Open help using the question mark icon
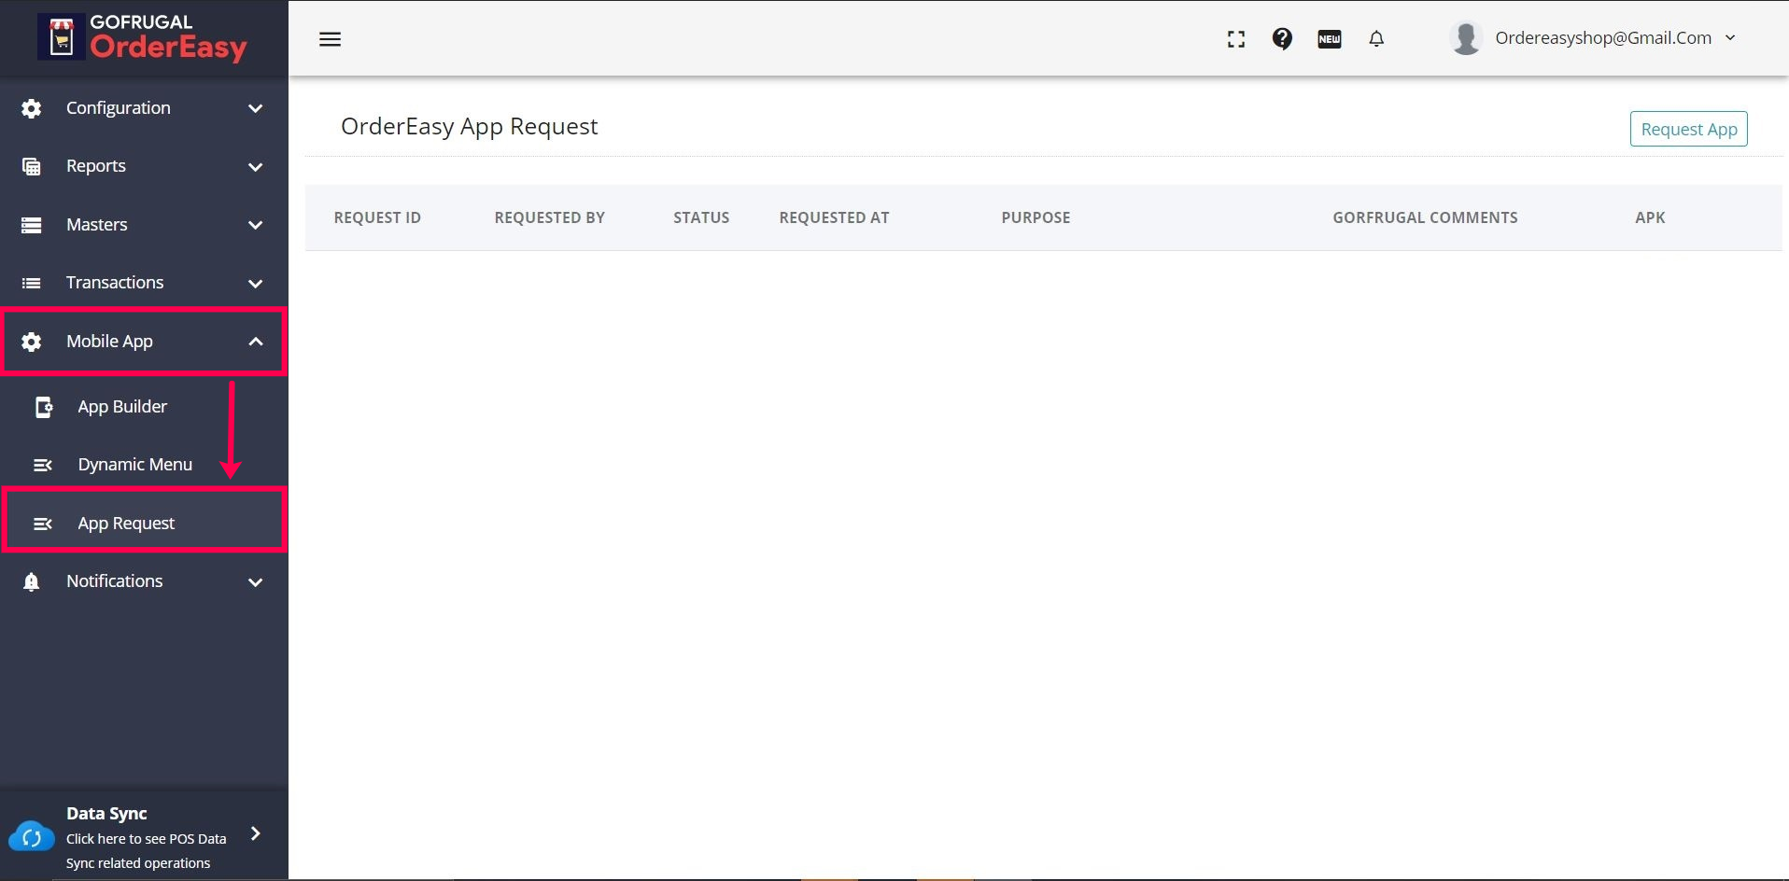The height and width of the screenshot is (881, 1789). (x=1282, y=38)
